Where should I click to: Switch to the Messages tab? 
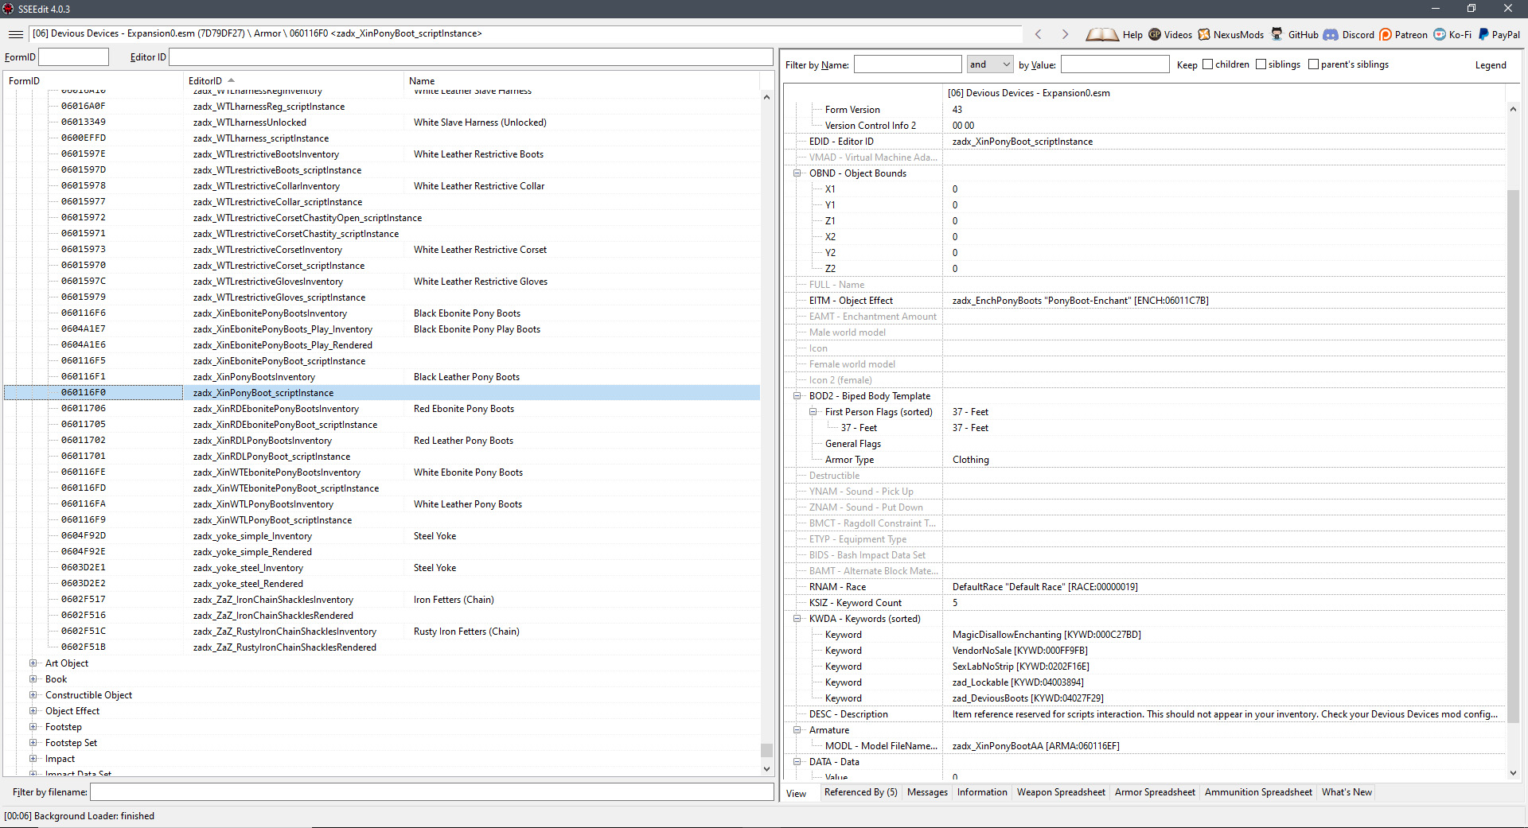[x=927, y=792]
